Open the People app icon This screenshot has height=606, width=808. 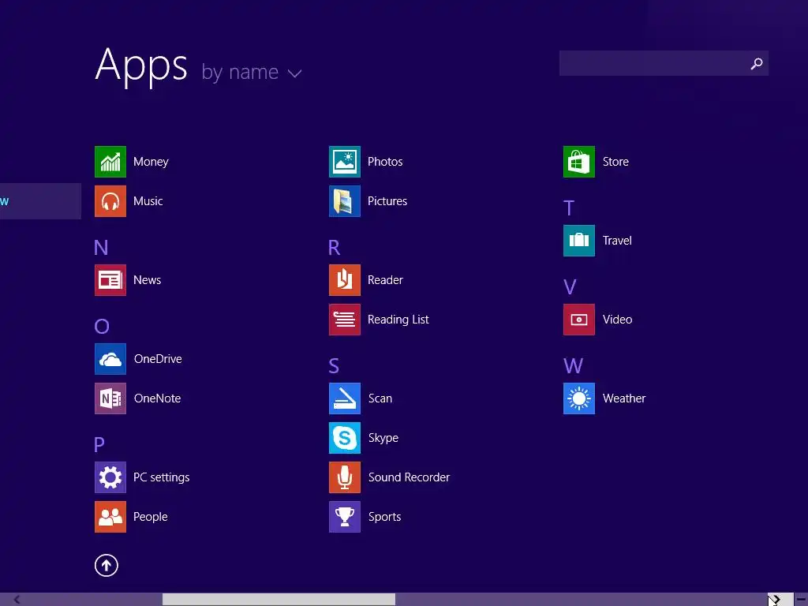[x=110, y=517]
